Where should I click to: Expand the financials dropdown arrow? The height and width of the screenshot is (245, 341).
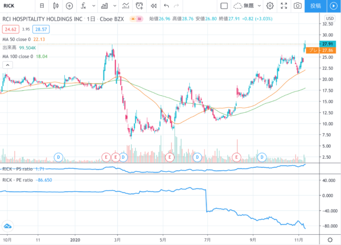tap(115, 6)
